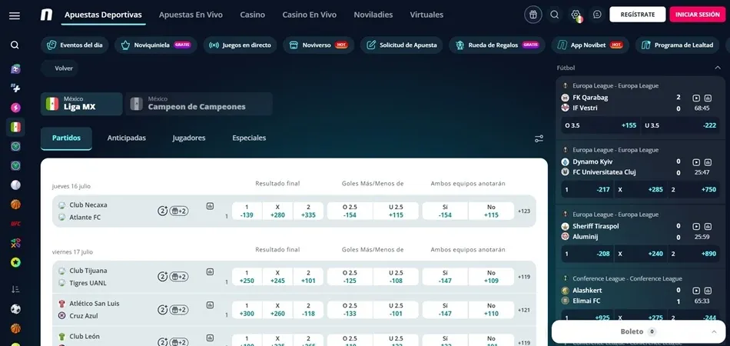Screen dimensions: 730x346
Task: Open the green star sidebar icon
Action: (x=15, y=262)
